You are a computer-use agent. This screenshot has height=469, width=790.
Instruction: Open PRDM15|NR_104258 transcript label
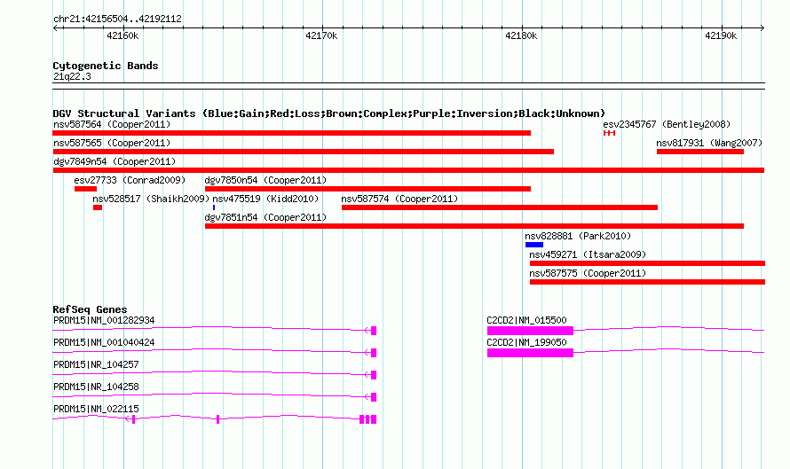click(x=96, y=387)
